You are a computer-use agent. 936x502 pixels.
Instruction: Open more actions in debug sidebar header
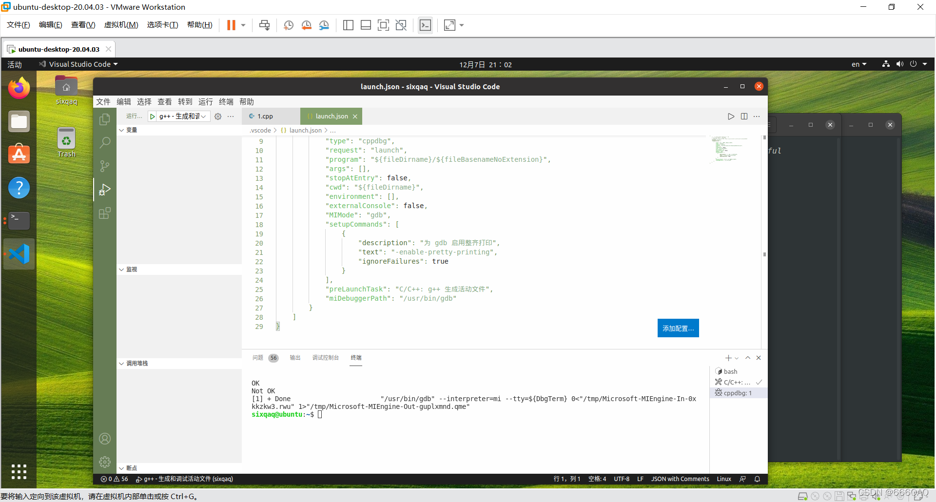point(231,116)
